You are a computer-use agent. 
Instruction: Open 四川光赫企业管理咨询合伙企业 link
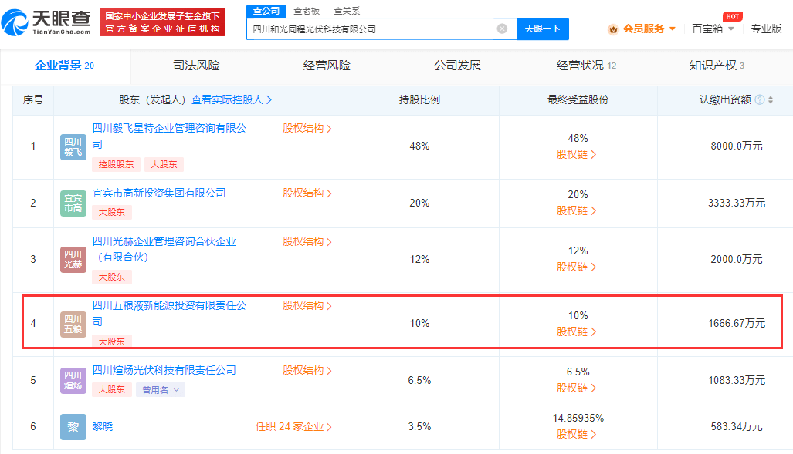[164, 249]
